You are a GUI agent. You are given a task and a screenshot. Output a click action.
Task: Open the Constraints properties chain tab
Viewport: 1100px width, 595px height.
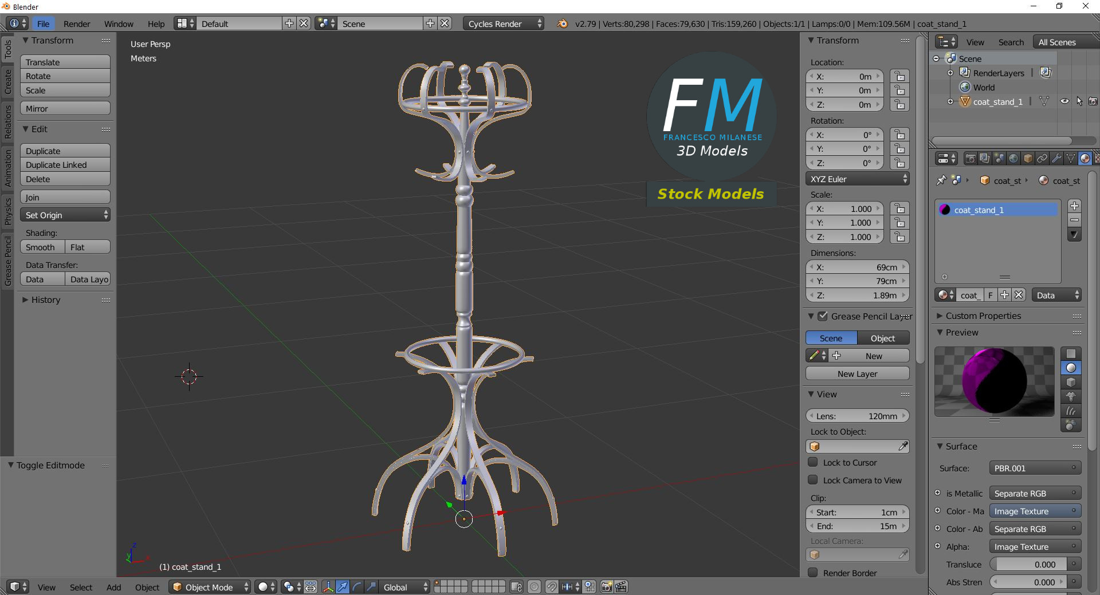(x=1042, y=159)
